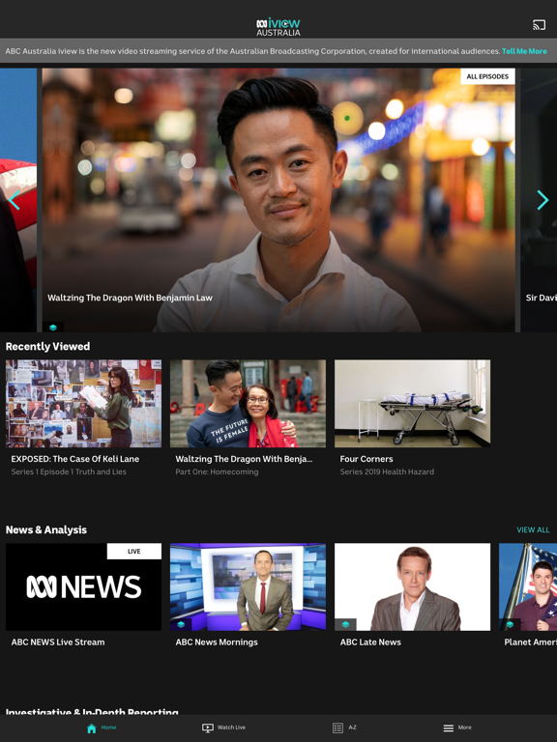Viewport: 557px width, 742px height.
Task: Open ABC NEWS Live Stream thumbnail
Action: point(83,586)
